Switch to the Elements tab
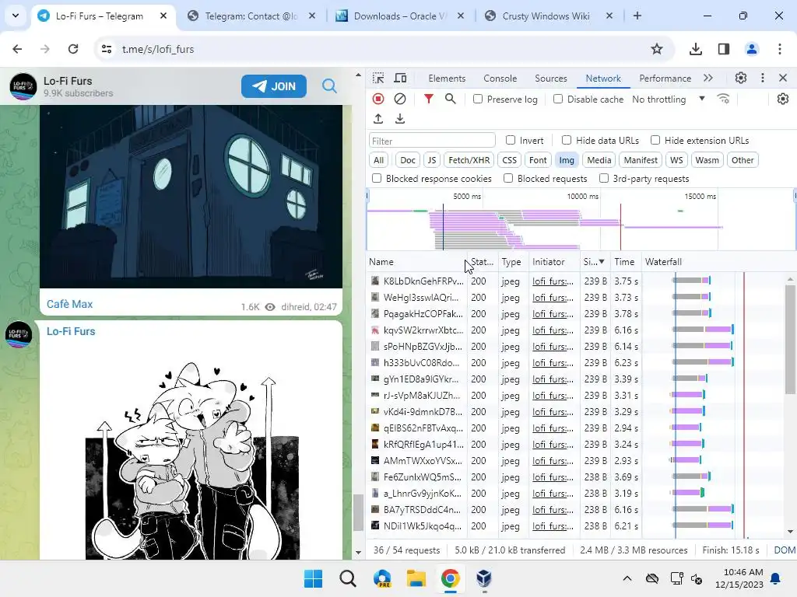The width and height of the screenshot is (797, 597). (447, 79)
